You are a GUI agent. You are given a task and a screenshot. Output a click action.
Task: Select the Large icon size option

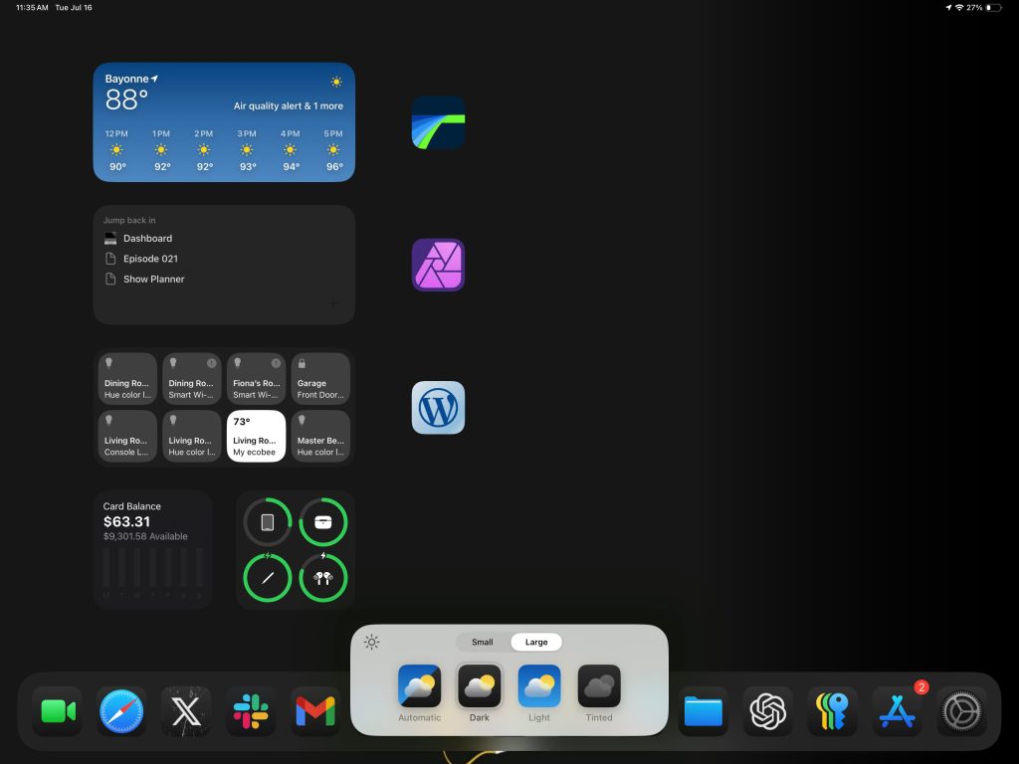coord(536,642)
